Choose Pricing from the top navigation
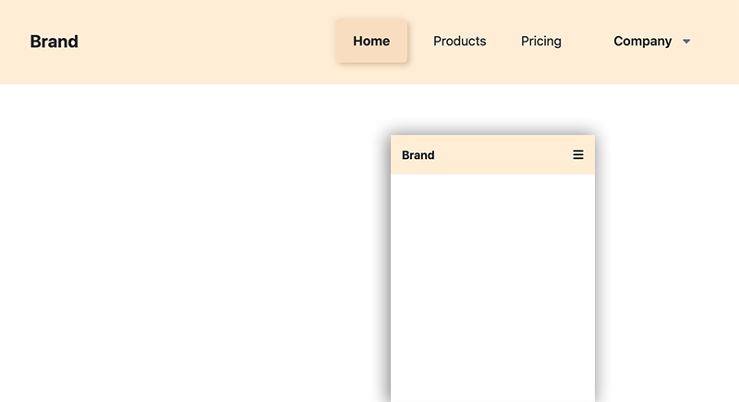This screenshot has width=739, height=402. [541, 41]
